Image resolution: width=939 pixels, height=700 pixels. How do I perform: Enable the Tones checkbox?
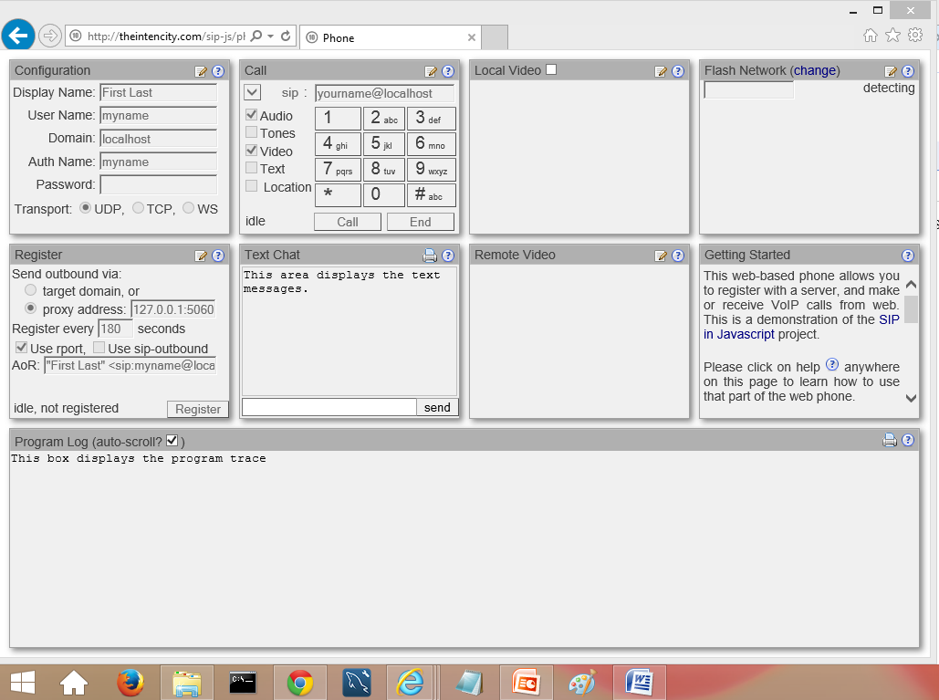(x=251, y=133)
